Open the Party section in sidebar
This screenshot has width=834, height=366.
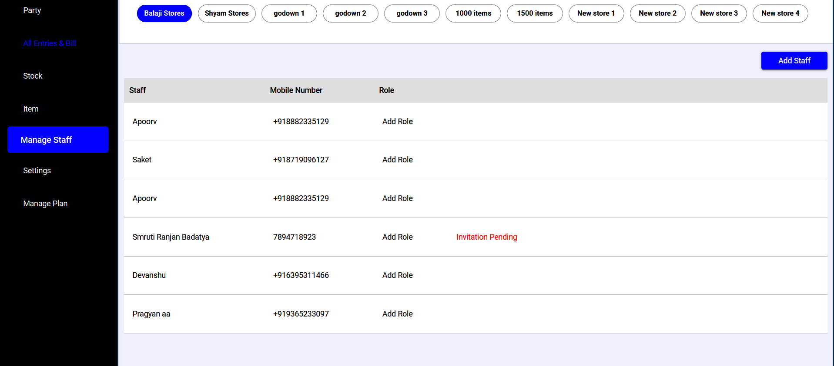[32, 10]
